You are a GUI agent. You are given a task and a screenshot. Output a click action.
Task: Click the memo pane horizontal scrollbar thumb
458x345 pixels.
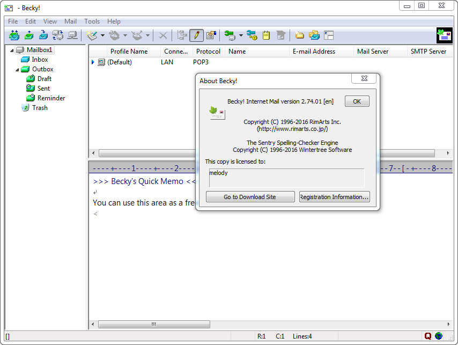(154, 324)
